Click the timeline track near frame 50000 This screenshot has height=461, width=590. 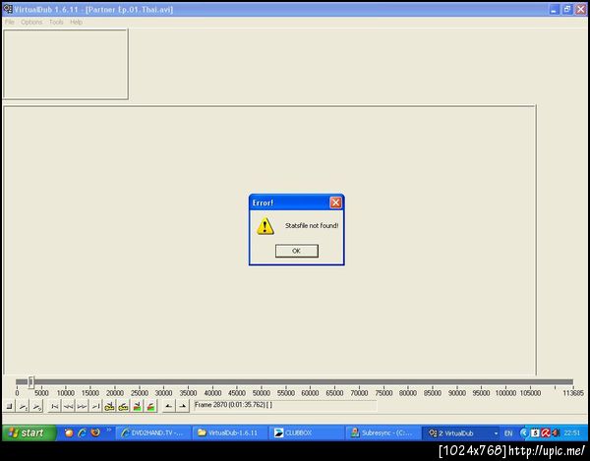click(x=262, y=382)
